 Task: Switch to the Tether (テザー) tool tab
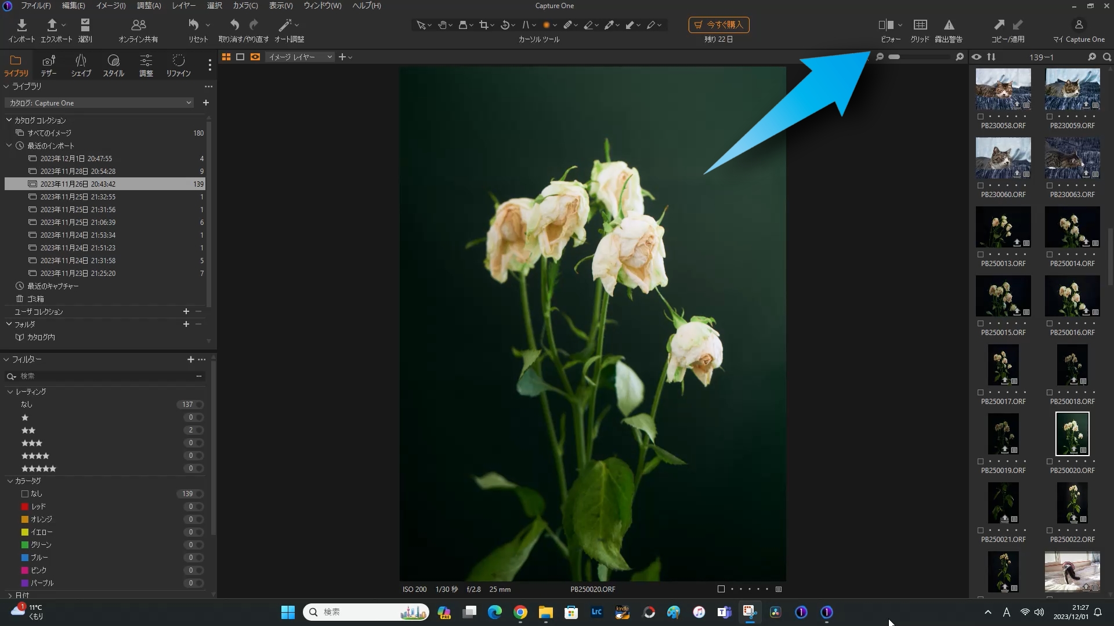49,65
